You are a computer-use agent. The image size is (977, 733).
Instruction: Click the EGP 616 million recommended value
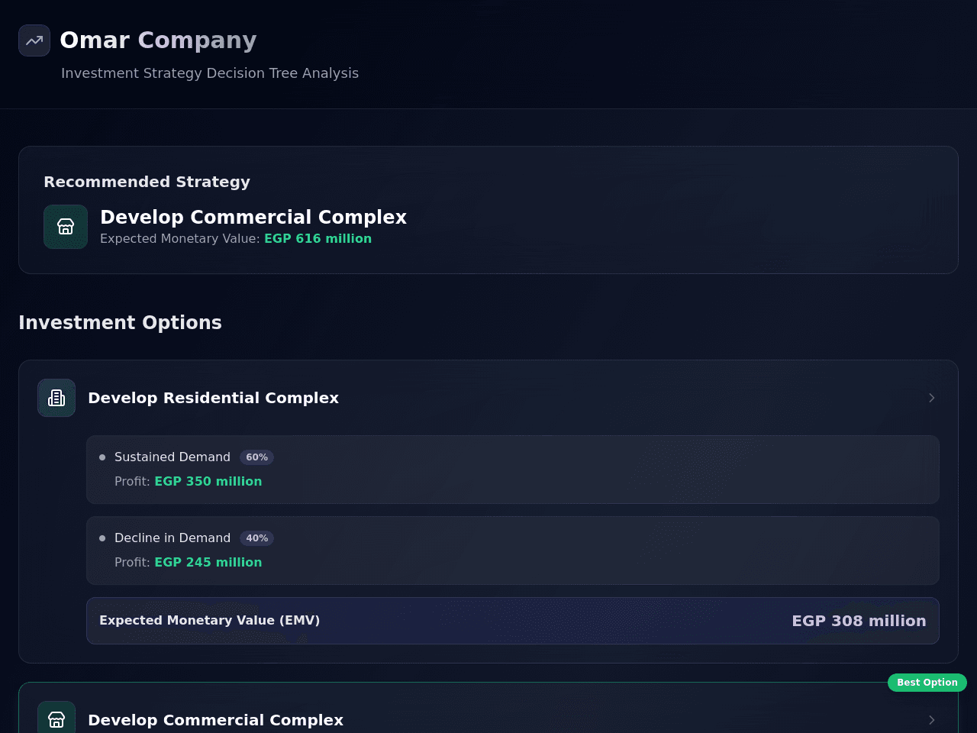pyautogui.click(x=318, y=238)
